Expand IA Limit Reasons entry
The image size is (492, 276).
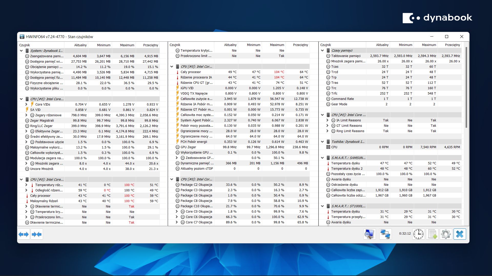(327, 120)
